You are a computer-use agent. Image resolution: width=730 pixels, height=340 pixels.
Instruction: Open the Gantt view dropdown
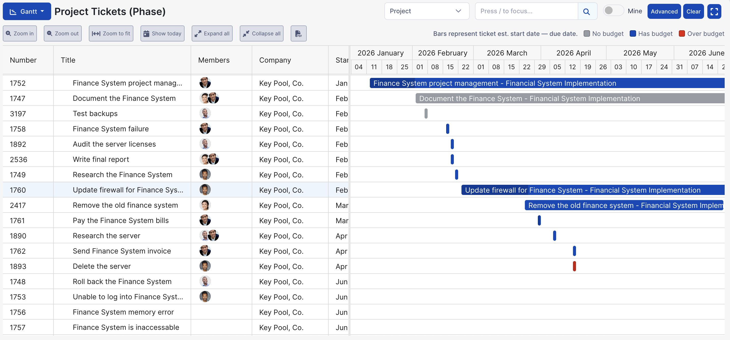pos(27,11)
